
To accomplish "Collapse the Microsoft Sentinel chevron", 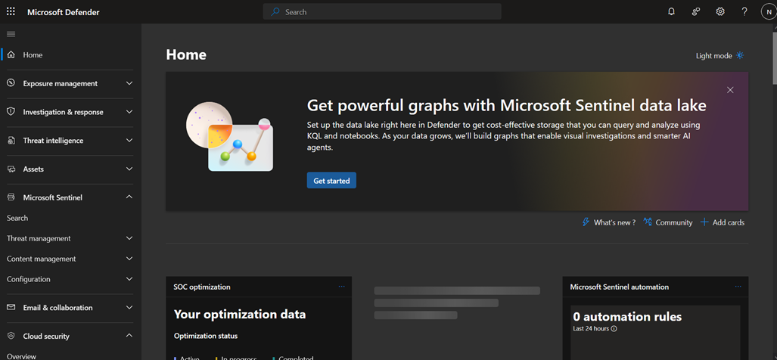I will click(129, 197).
